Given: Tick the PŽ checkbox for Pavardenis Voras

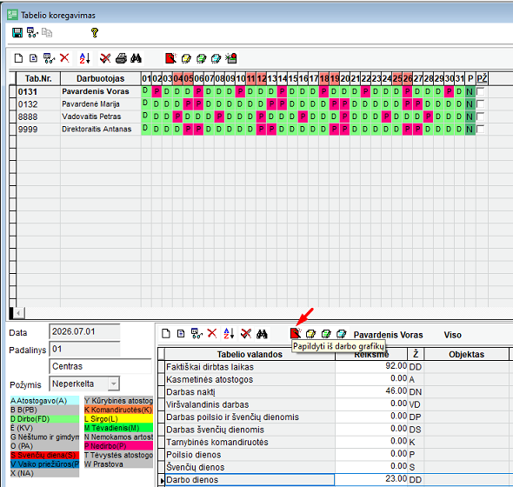Looking at the screenshot, I should coord(481,91).
